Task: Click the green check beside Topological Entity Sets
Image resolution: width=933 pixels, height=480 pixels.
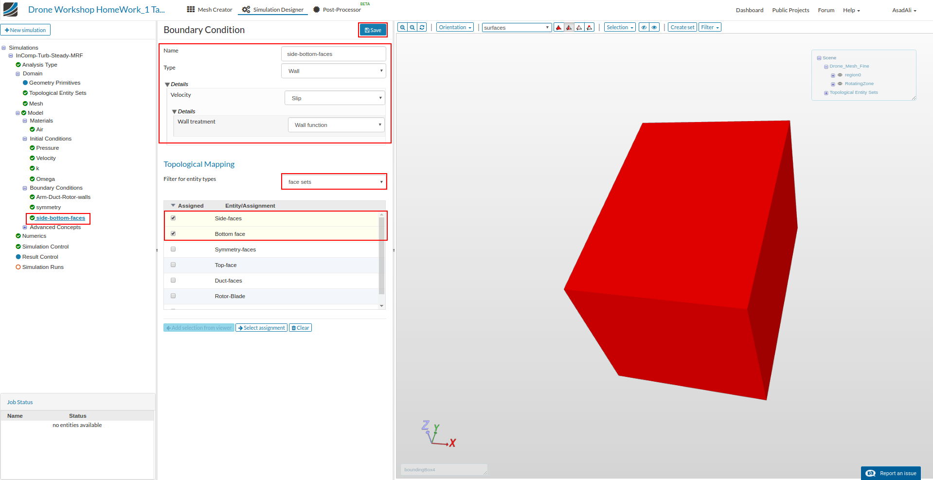Action: (25, 93)
